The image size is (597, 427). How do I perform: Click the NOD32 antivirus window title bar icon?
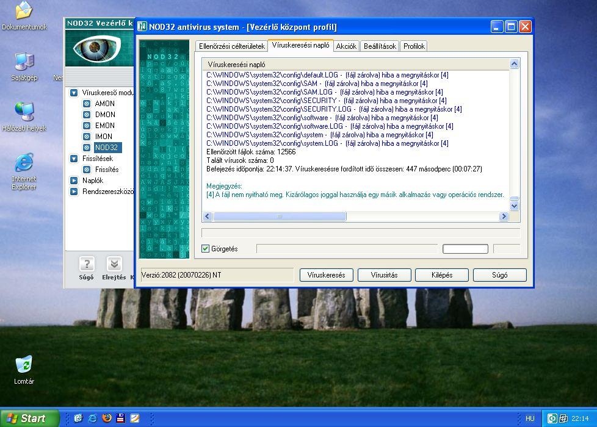coord(142,27)
